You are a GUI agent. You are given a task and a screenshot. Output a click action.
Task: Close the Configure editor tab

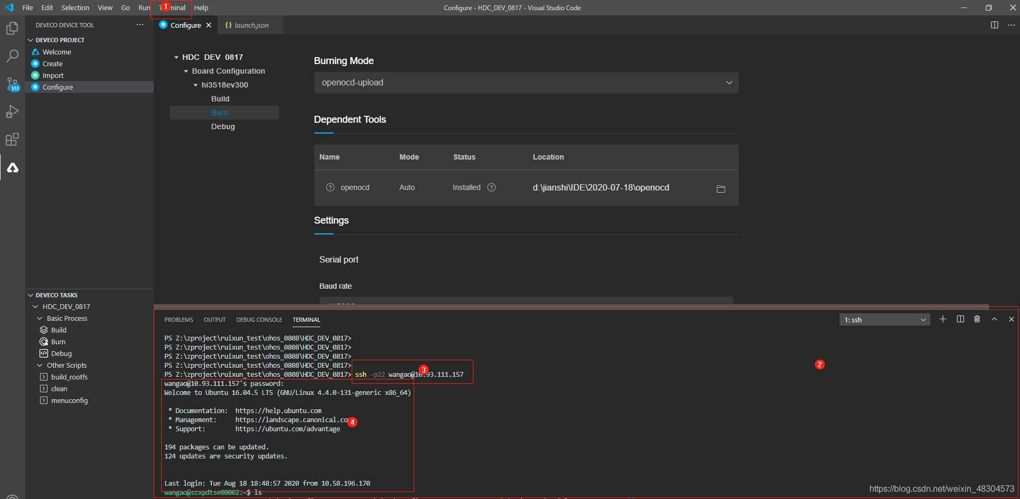(209, 25)
